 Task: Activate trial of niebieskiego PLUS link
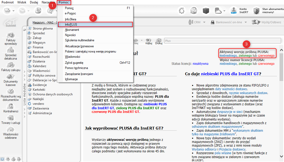click(228, 56)
